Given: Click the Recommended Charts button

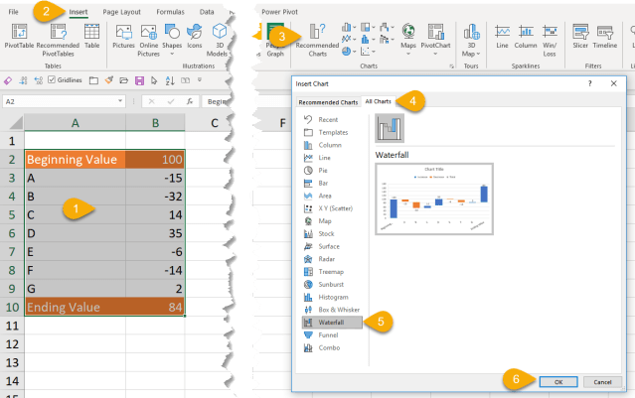Looking at the screenshot, I should click(317, 40).
